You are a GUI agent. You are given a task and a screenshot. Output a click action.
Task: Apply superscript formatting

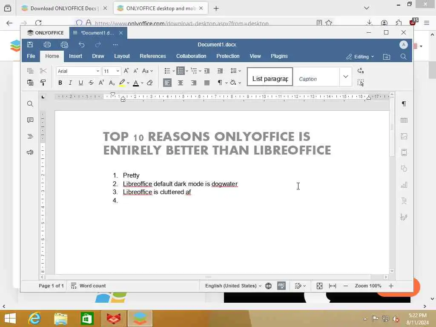(x=101, y=83)
